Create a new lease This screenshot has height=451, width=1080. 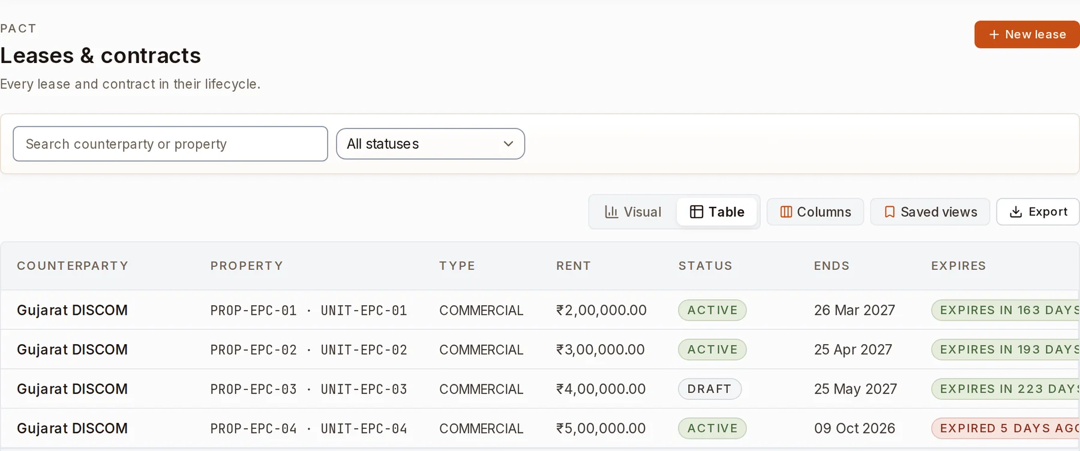pyautogui.click(x=1027, y=35)
